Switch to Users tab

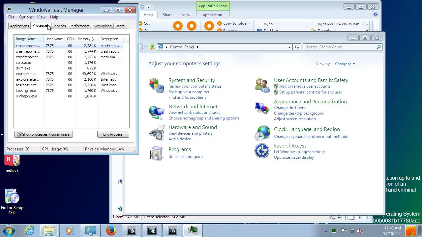pyautogui.click(x=120, y=26)
